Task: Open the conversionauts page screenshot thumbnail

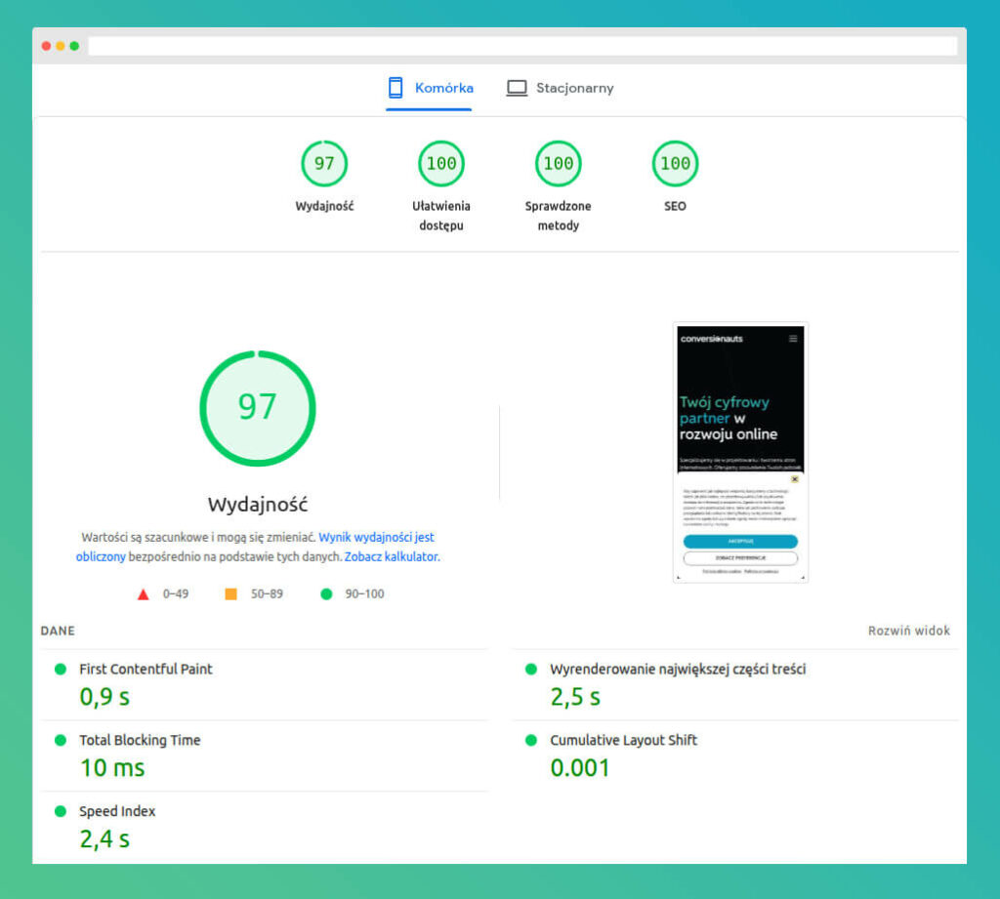Action: click(x=740, y=452)
